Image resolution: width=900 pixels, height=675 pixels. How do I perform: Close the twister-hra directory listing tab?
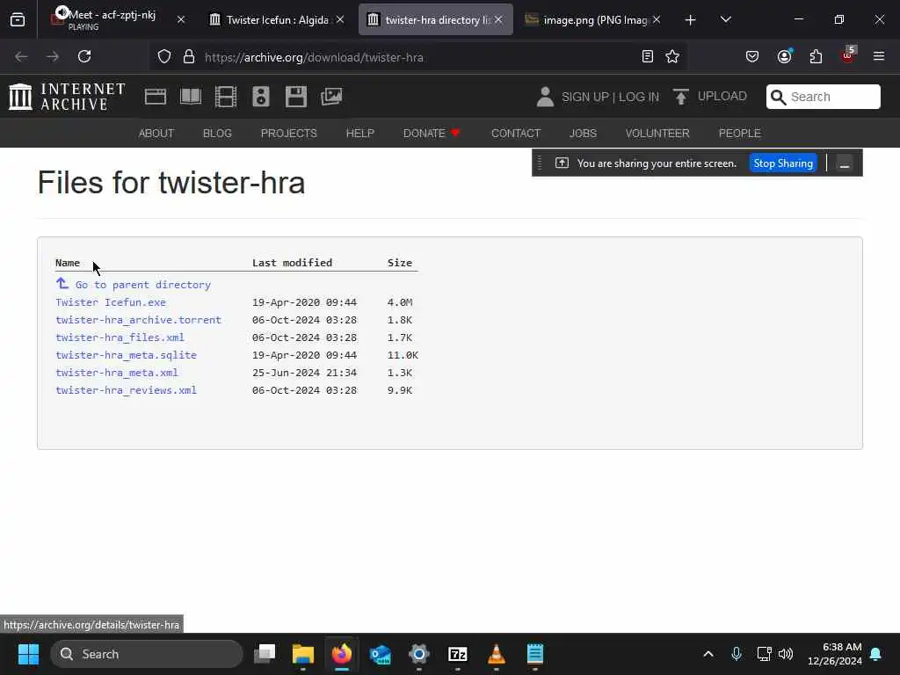point(498,19)
